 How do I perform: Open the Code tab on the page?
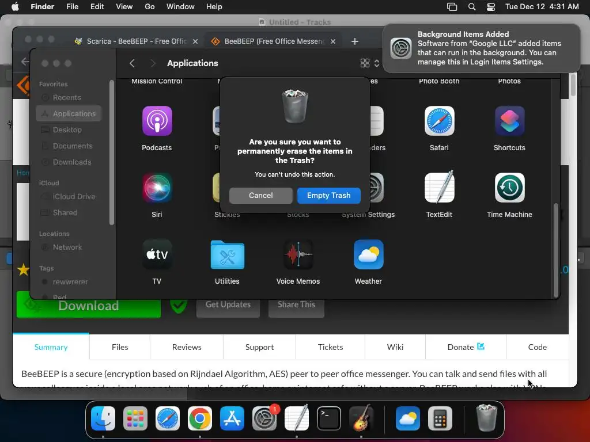(538, 347)
